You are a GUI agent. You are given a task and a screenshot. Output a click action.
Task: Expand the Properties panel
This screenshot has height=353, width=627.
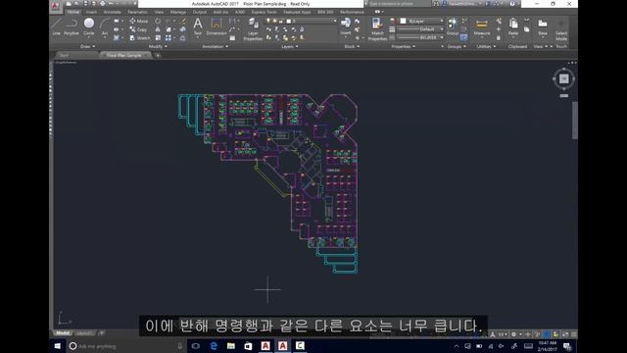coord(403,46)
